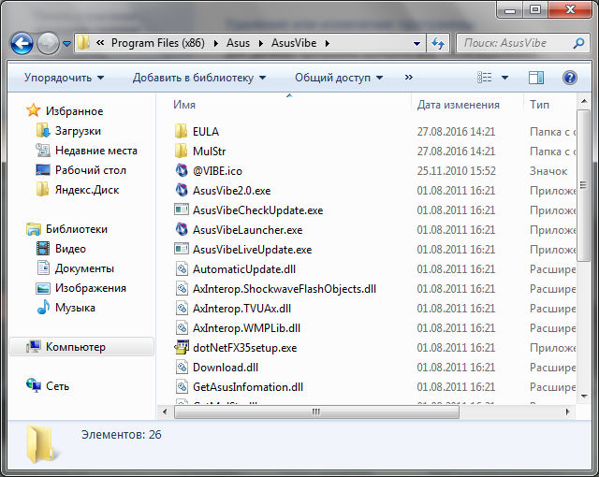Click horizontal scrollbar left arrow
The image size is (599, 477).
pyautogui.click(x=165, y=412)
